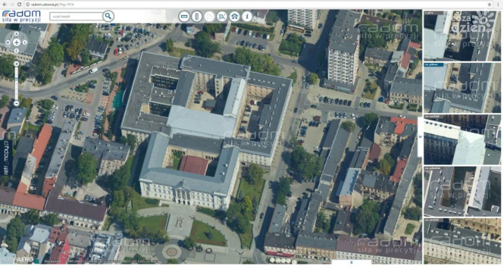503x272 pixels.
Task: Open the retromapy.pl side tab
Action: tap(5, 157)
